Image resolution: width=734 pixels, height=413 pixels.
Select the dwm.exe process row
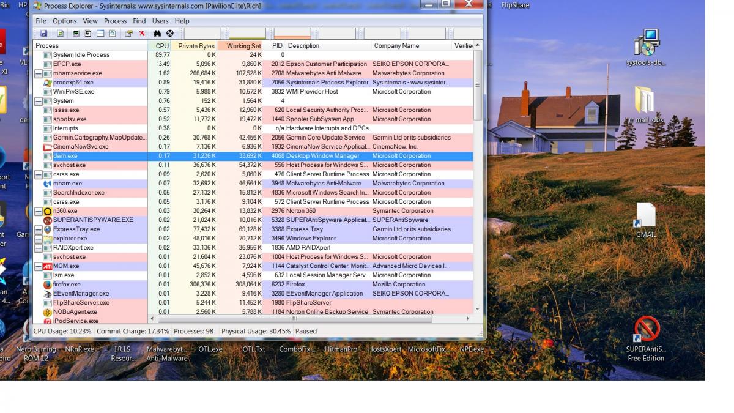tap(253, 156)
